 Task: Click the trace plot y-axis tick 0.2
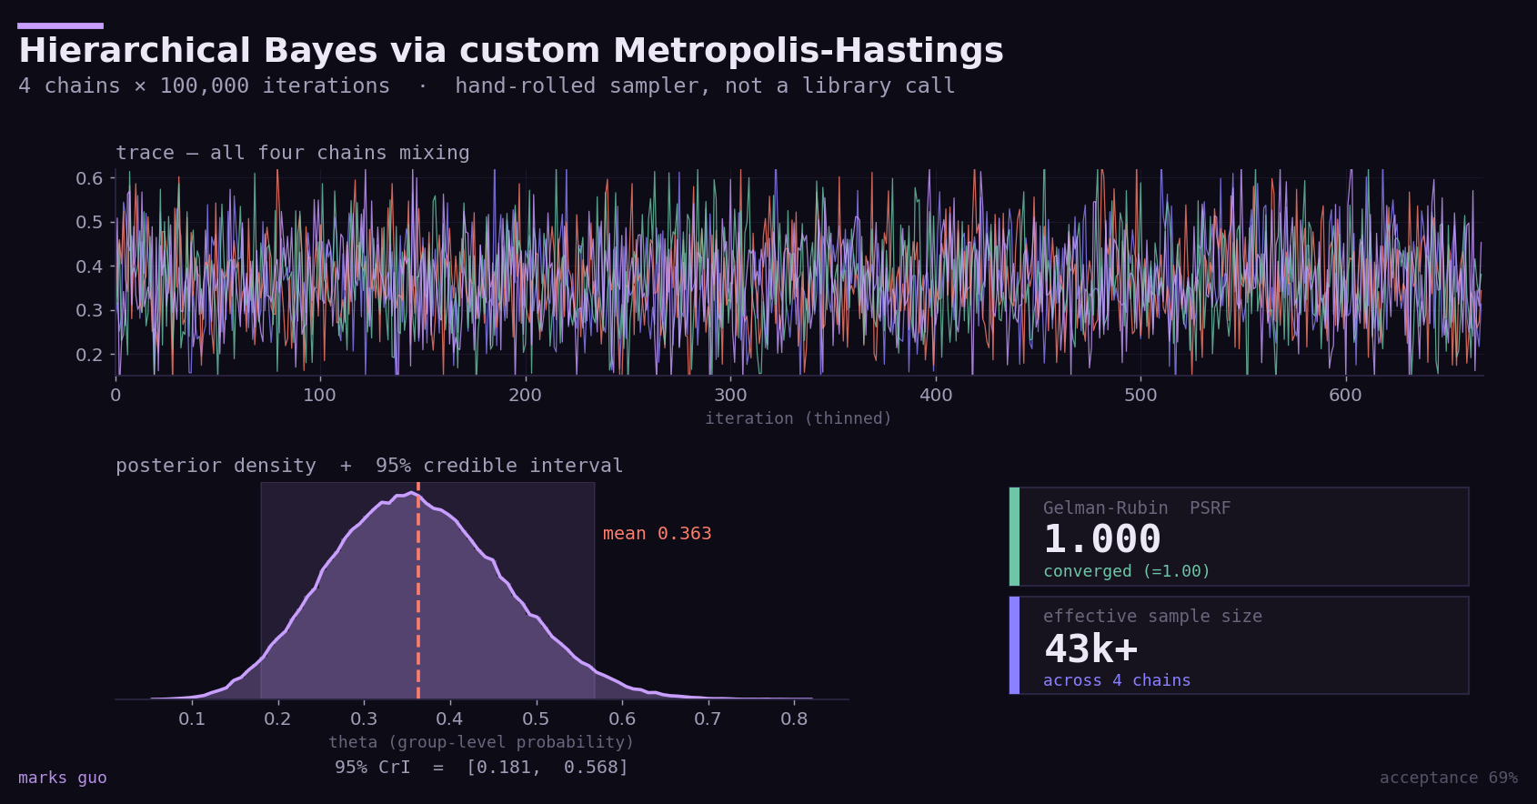click(89, 355)
